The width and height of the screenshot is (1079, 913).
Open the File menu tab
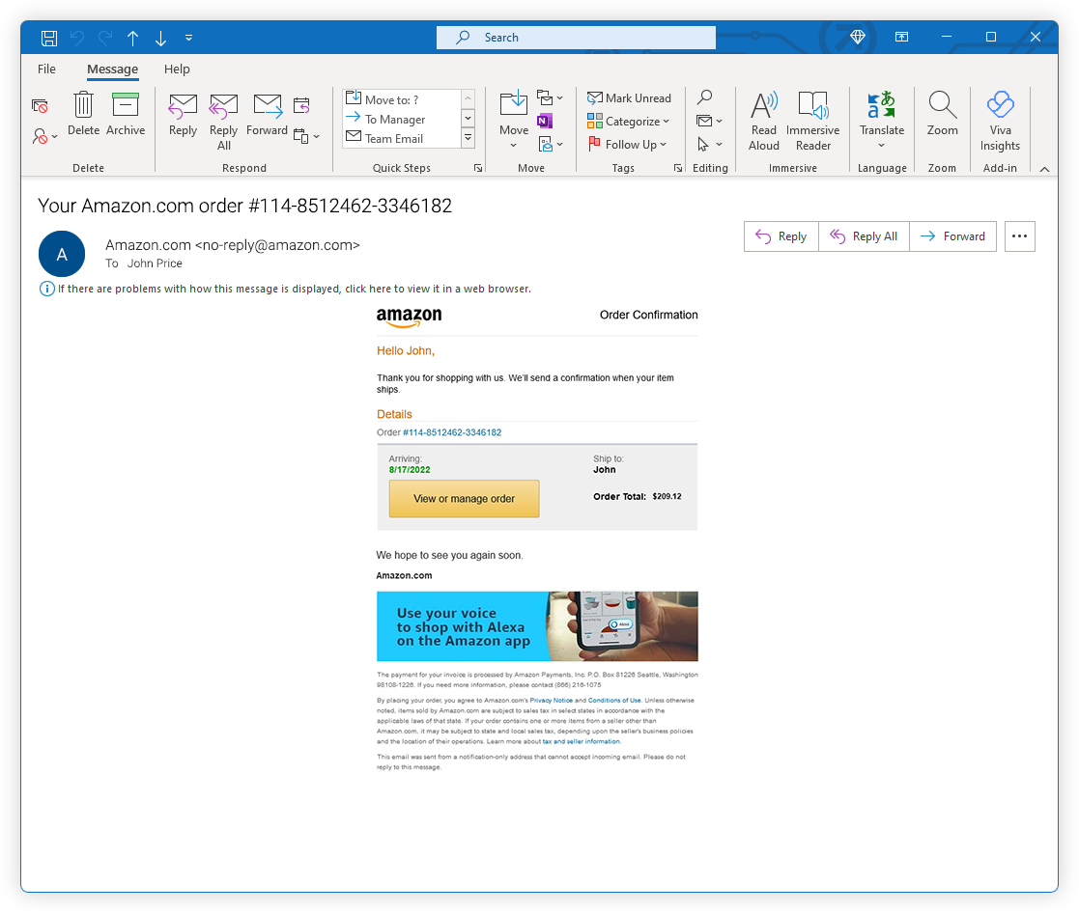[46, 69]
